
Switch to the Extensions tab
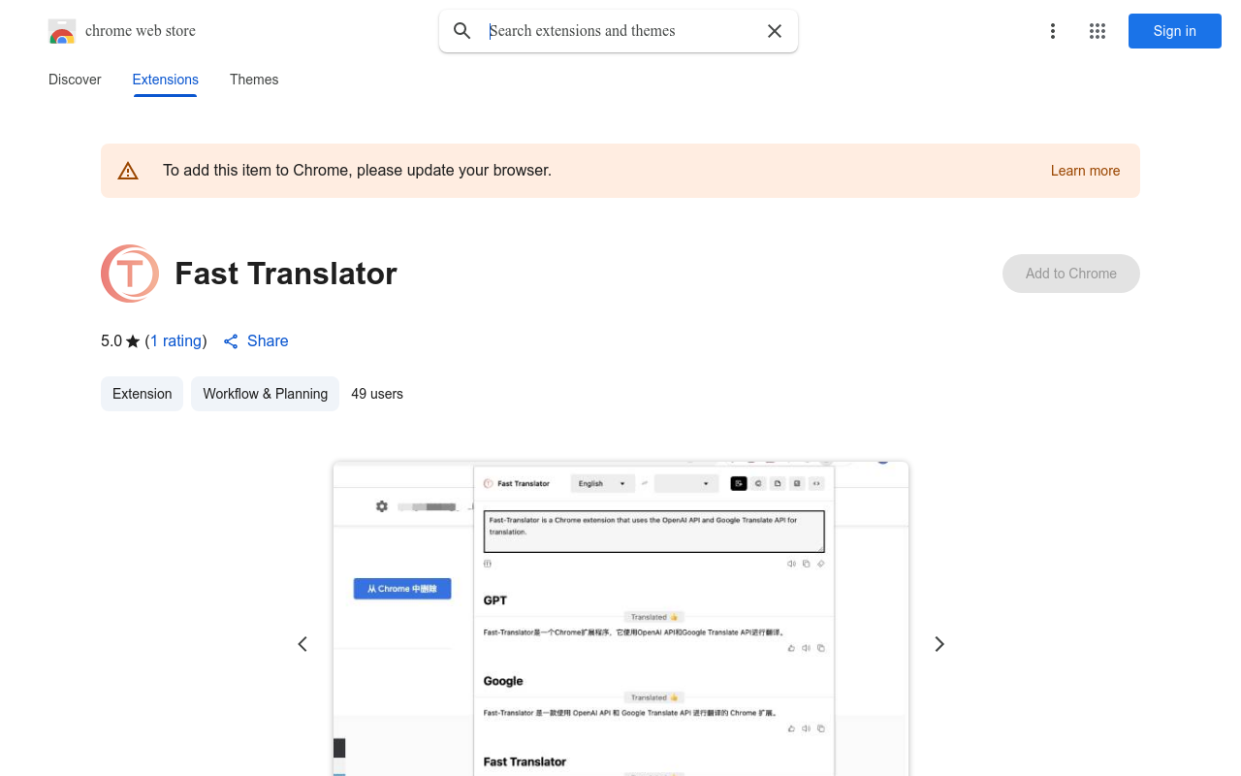point(166,80)
